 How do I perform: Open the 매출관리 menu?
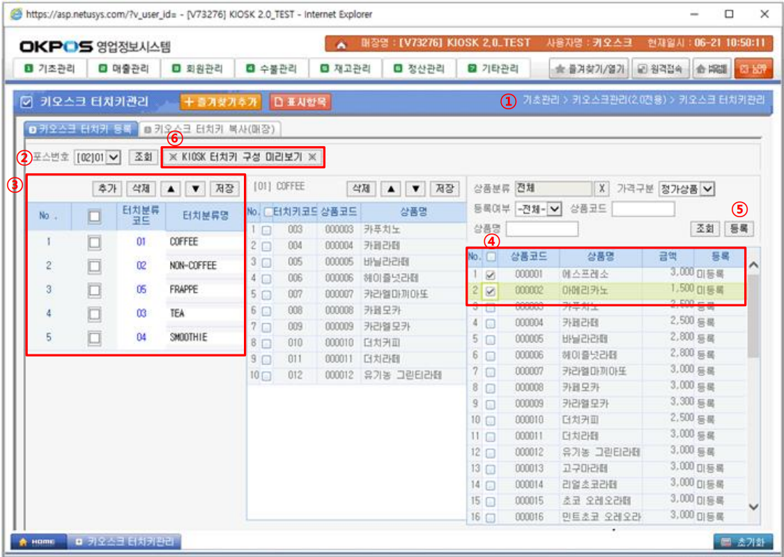pos(124,69)
